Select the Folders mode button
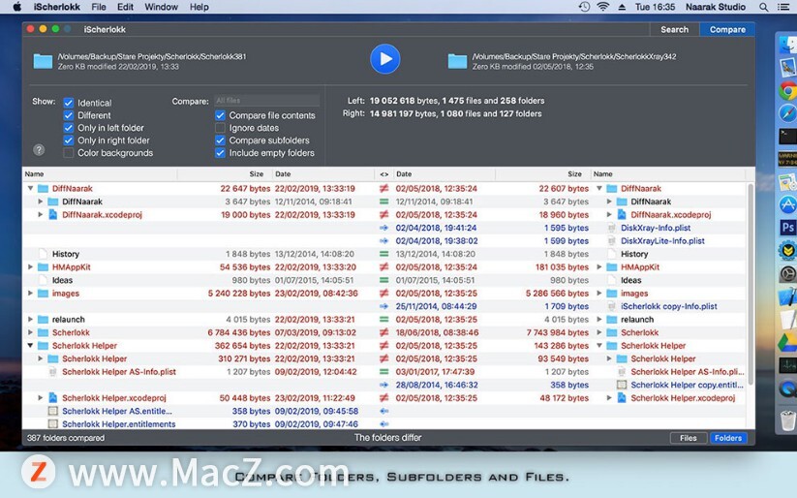The width and height of the screenshot is (797, 498). (x=728, y=438)
